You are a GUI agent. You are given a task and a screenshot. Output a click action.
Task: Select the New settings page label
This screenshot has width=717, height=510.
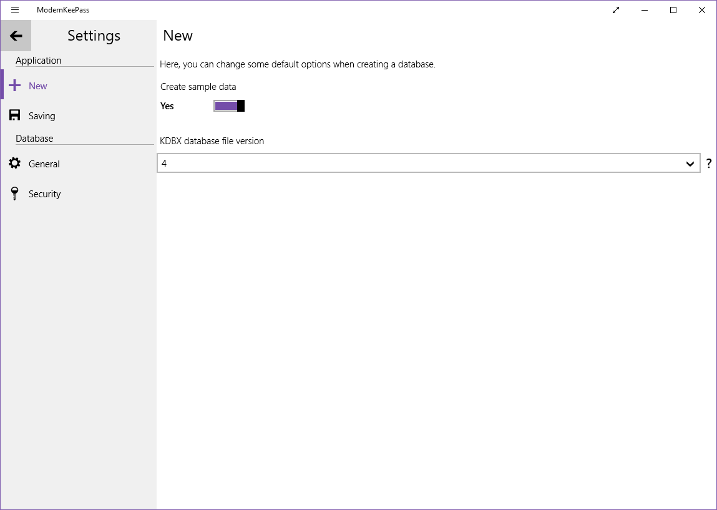(x=38, y=86)
